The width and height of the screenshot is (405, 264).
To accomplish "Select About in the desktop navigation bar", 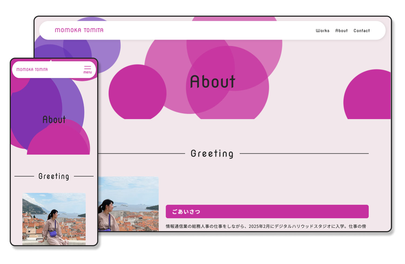I will point(341,31).
